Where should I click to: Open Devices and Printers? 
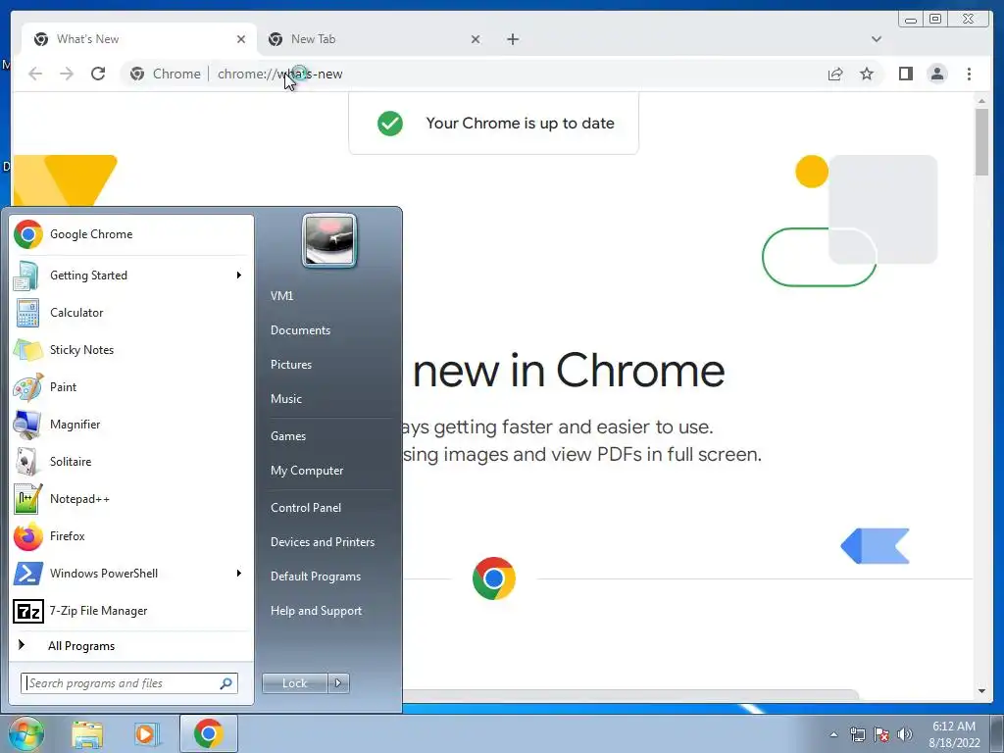322,542
